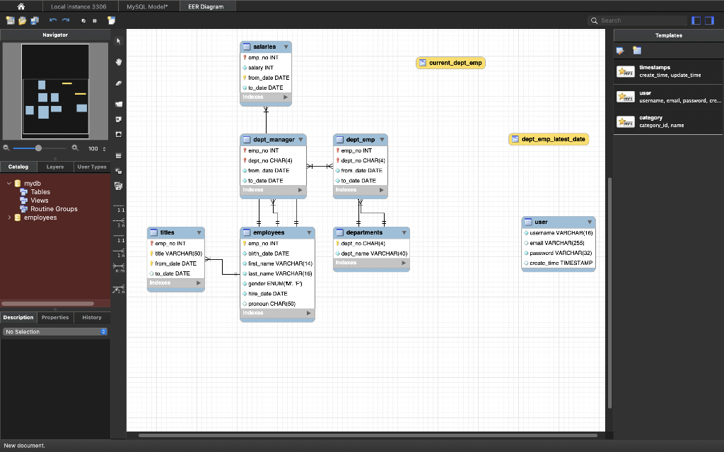Click the zoom slider handle in Navigator

[38, 148]
